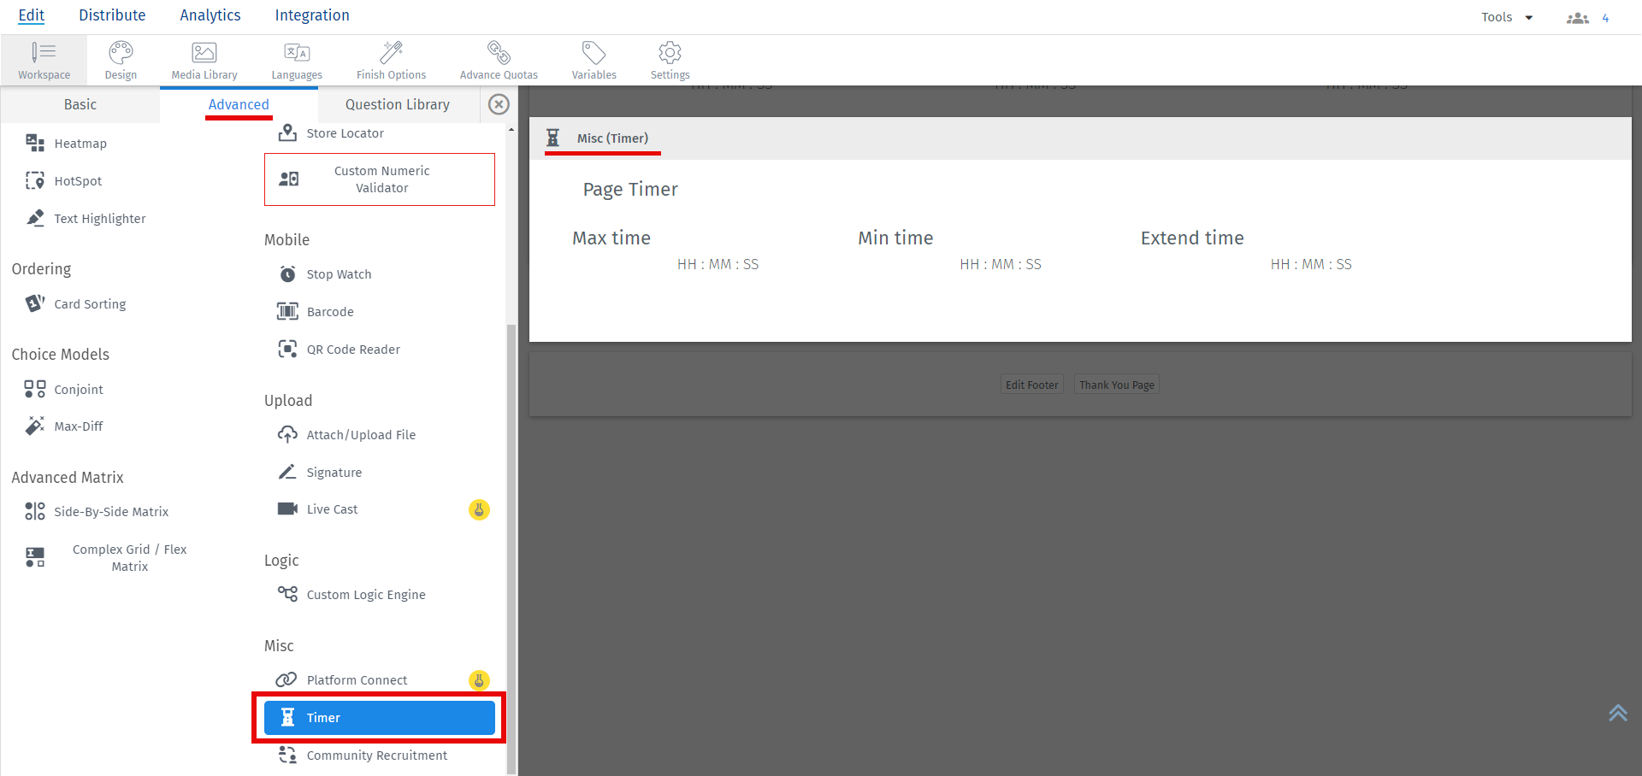Click the Edit Footer button

tap(1032, 385)
